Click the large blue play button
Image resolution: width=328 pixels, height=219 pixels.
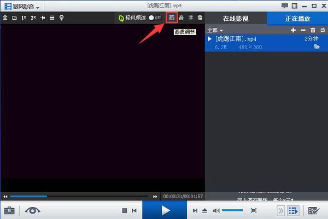tap(165, 210)
